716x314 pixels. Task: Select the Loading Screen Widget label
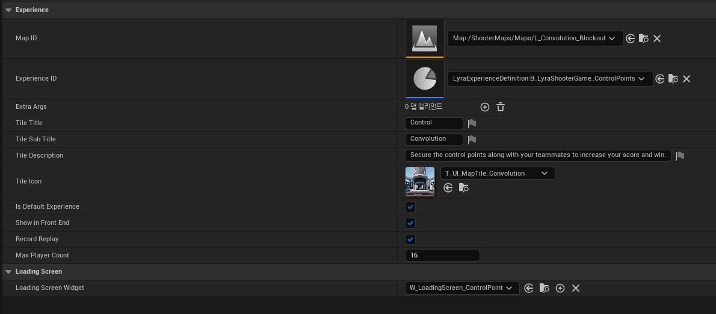click(50, 288)
